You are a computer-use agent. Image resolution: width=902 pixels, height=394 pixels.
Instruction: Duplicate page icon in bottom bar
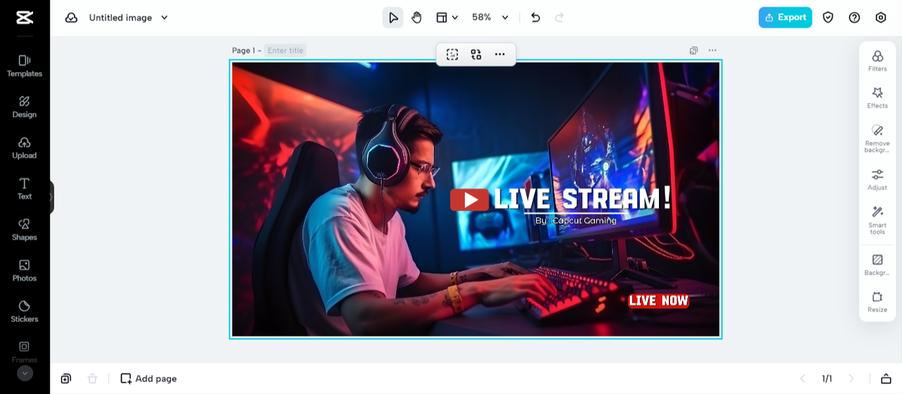click(66, 378)
